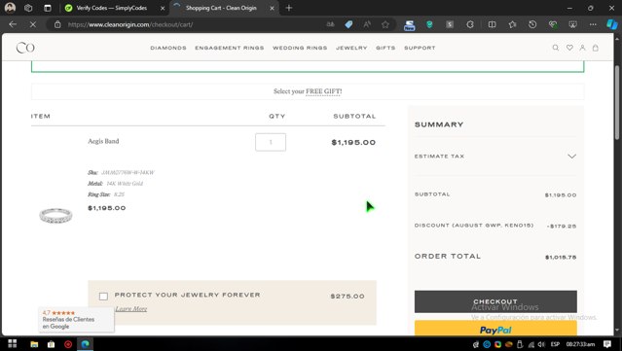Open Microsoft Store from taskbar
This screenshot has height=351, width=622.
(x=52, y=344)
